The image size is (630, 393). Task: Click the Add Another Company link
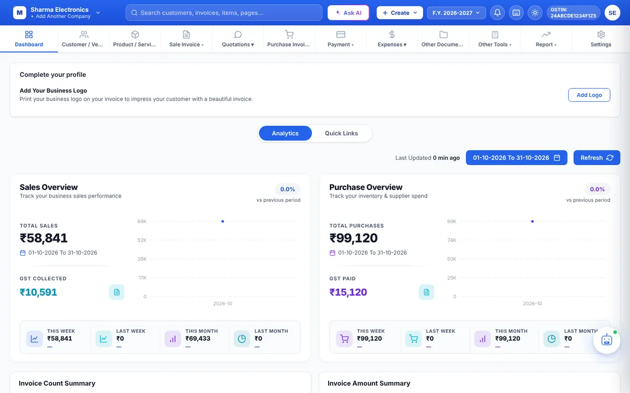60,16
